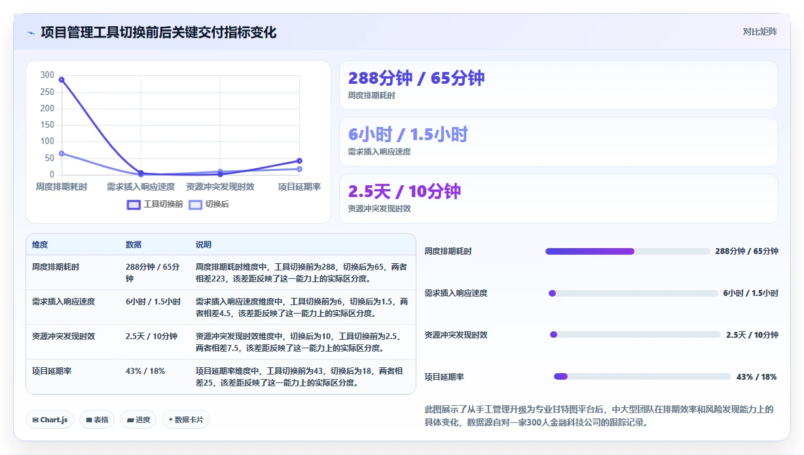This screenshot has width=804, height=455.
Task: Click the lightning icon beside the dashboard title
Action: click(x=31, y=33)
